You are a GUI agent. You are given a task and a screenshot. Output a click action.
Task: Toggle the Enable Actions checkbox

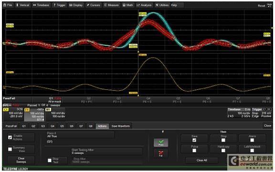pyautogui.click(x=10, y=137)
